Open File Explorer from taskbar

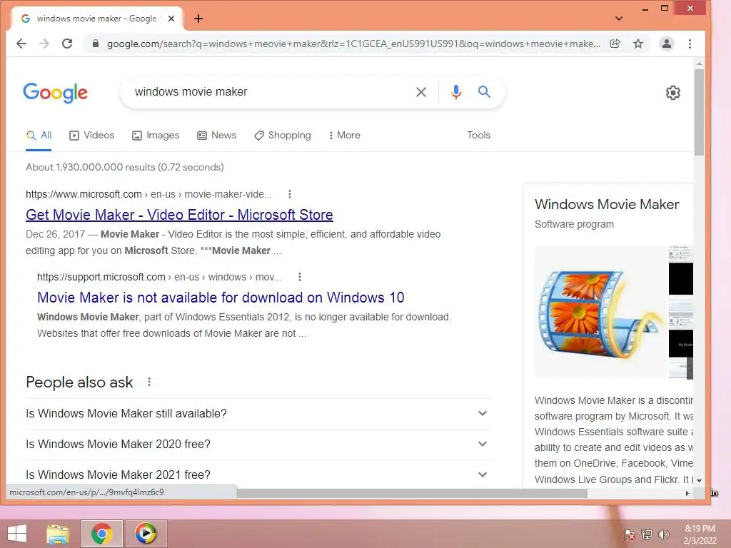point(58,534)
